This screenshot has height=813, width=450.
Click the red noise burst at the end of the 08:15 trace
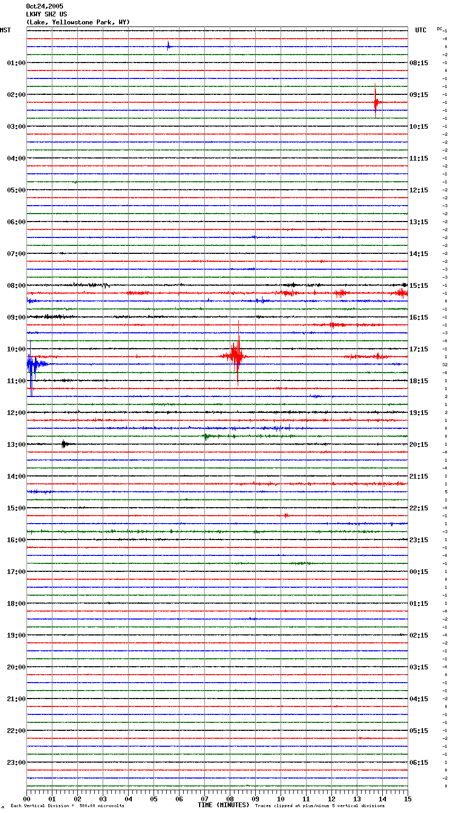pos(401,293)
